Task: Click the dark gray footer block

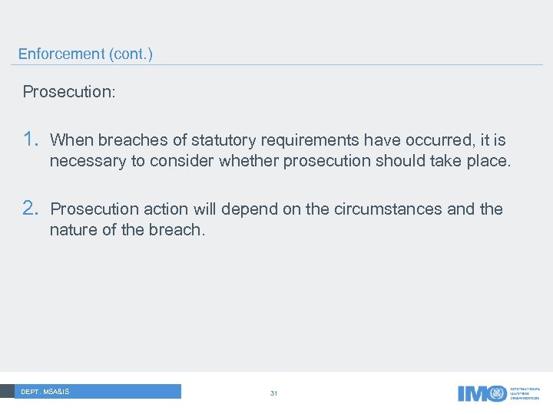Action: pyautogui.click(x=8, y=391)
